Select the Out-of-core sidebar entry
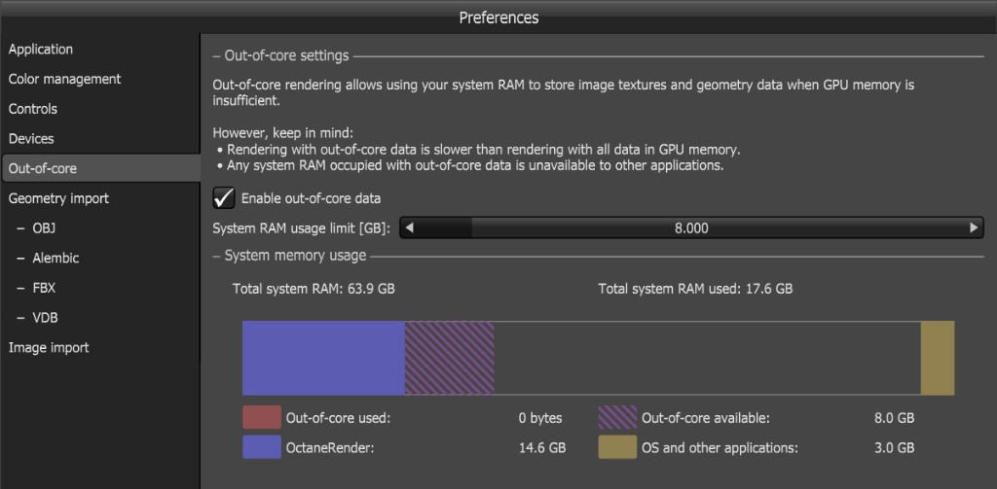This screenshot has width=997, height=489. coord(43,168)
